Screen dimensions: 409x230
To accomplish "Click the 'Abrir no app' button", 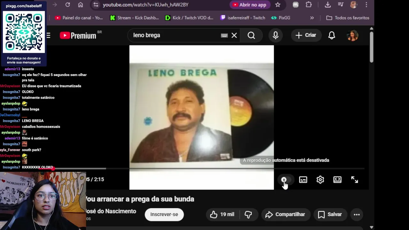I will 250,5.
